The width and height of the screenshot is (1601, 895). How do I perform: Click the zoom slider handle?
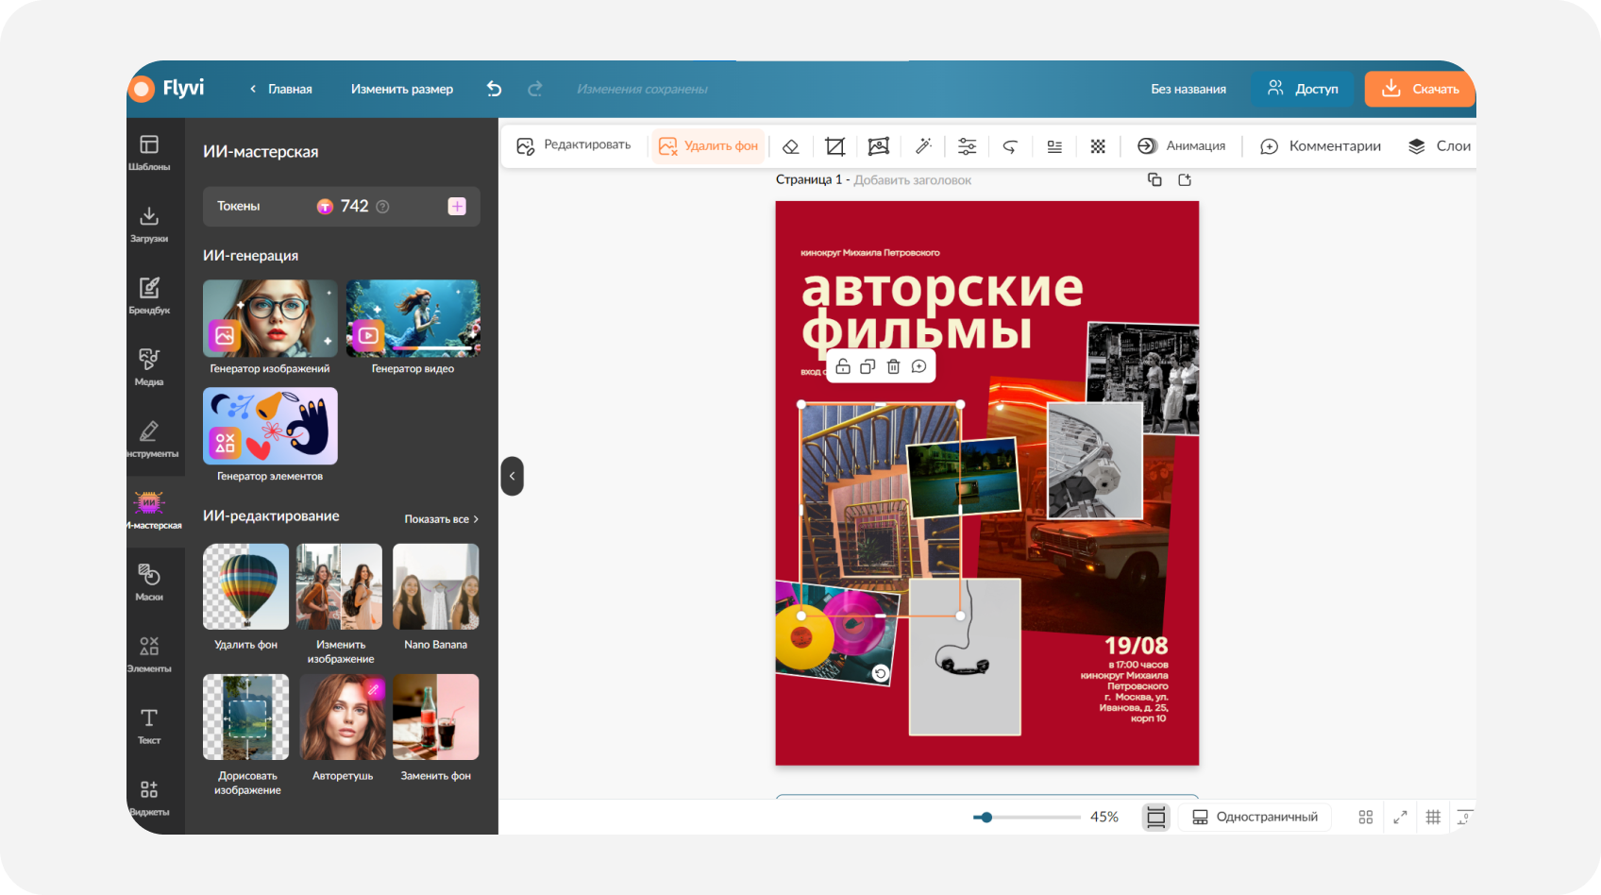(x=986, y=818)
